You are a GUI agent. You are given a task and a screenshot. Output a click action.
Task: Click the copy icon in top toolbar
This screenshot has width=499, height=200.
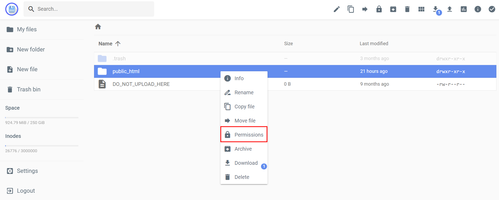[351, 9]
